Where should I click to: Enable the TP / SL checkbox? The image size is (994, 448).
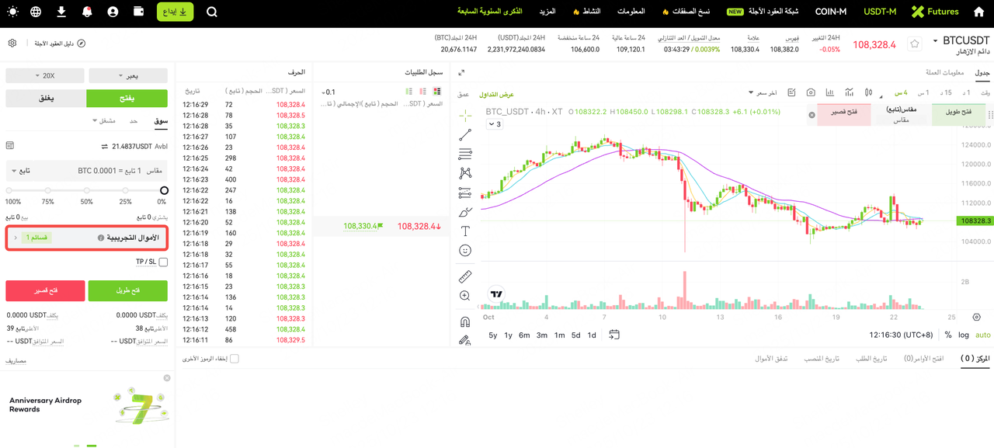click(163, 262)
